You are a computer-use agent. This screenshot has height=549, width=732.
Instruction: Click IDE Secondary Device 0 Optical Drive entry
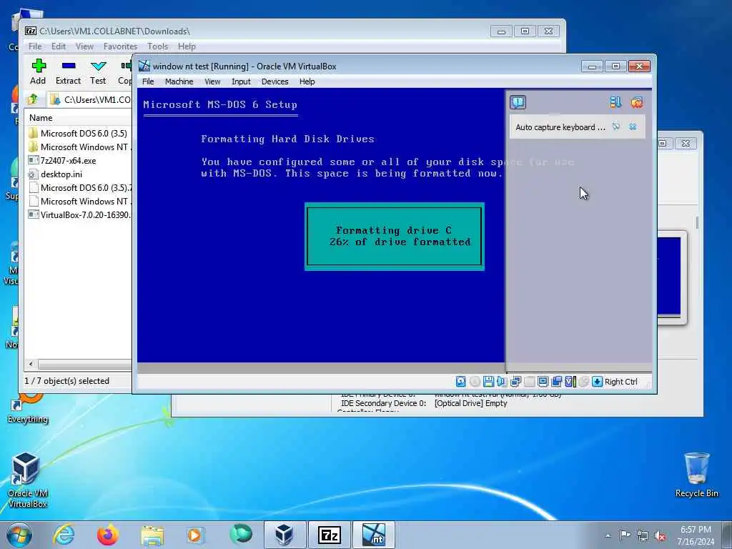pyautogui.click(x=423, y=403)
